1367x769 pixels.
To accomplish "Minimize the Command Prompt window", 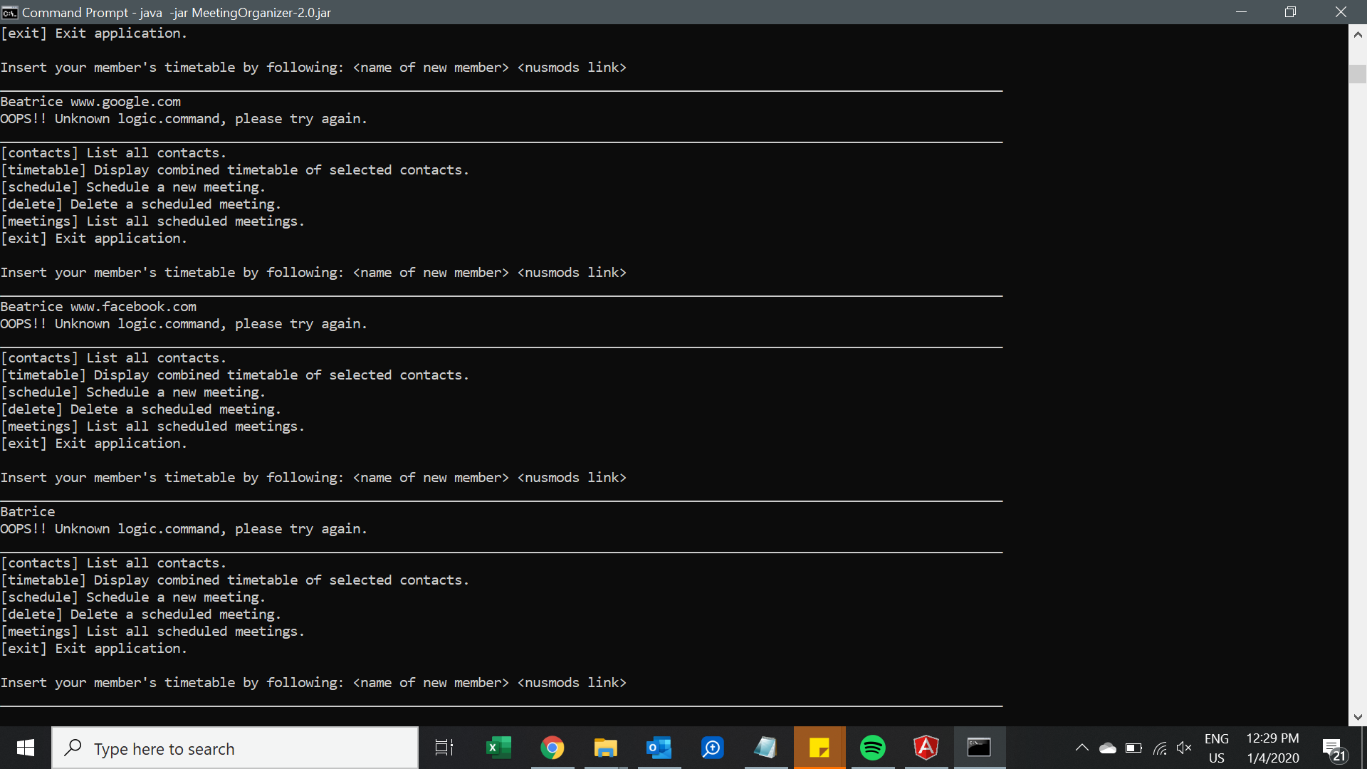I will click(1241, 12).
